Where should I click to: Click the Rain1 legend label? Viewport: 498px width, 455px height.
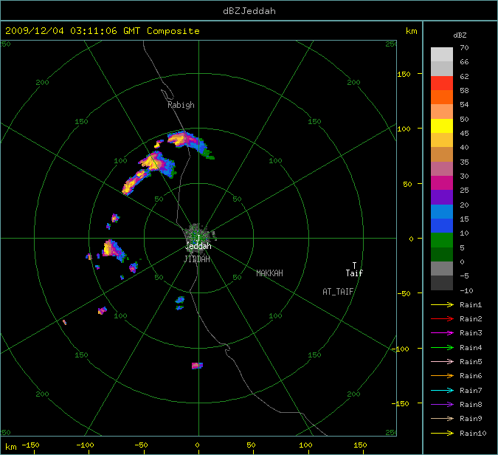(x=471, y=305)
